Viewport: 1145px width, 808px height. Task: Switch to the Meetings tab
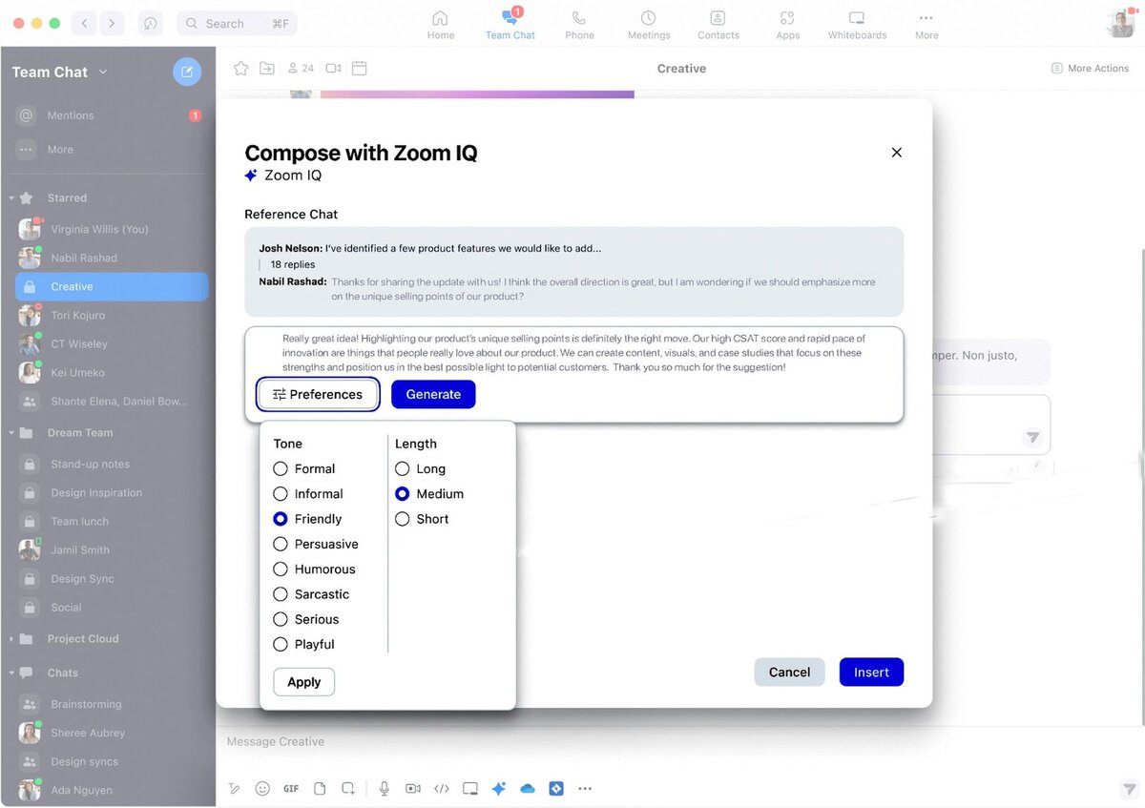(x=649, y=25)
